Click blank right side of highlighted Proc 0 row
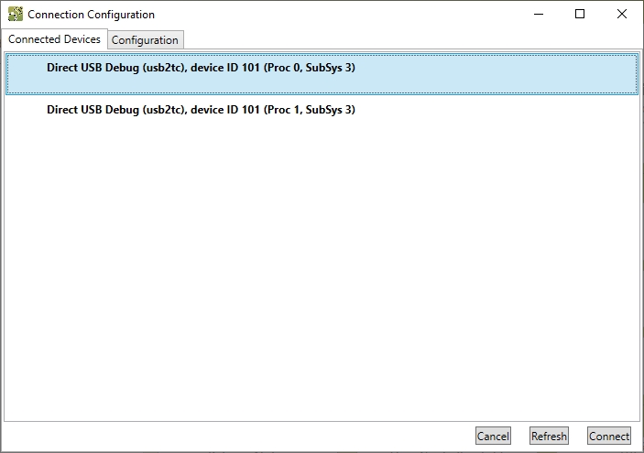This screenshot has width=644, height=453. click(x=504, y=73)
